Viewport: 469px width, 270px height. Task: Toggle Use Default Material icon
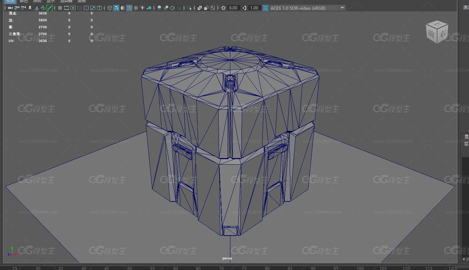[x=123, y=8]
